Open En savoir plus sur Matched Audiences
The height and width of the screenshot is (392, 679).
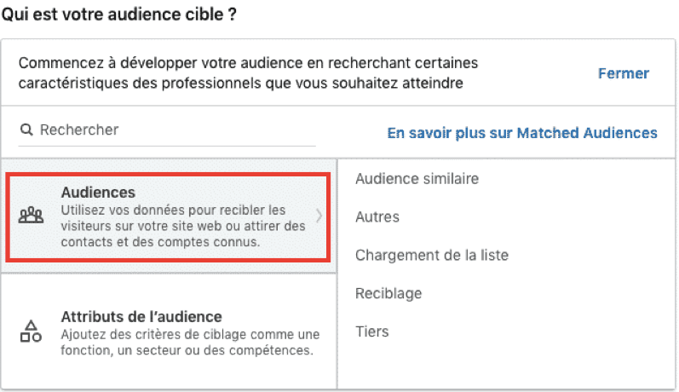[x=522, y=133]
